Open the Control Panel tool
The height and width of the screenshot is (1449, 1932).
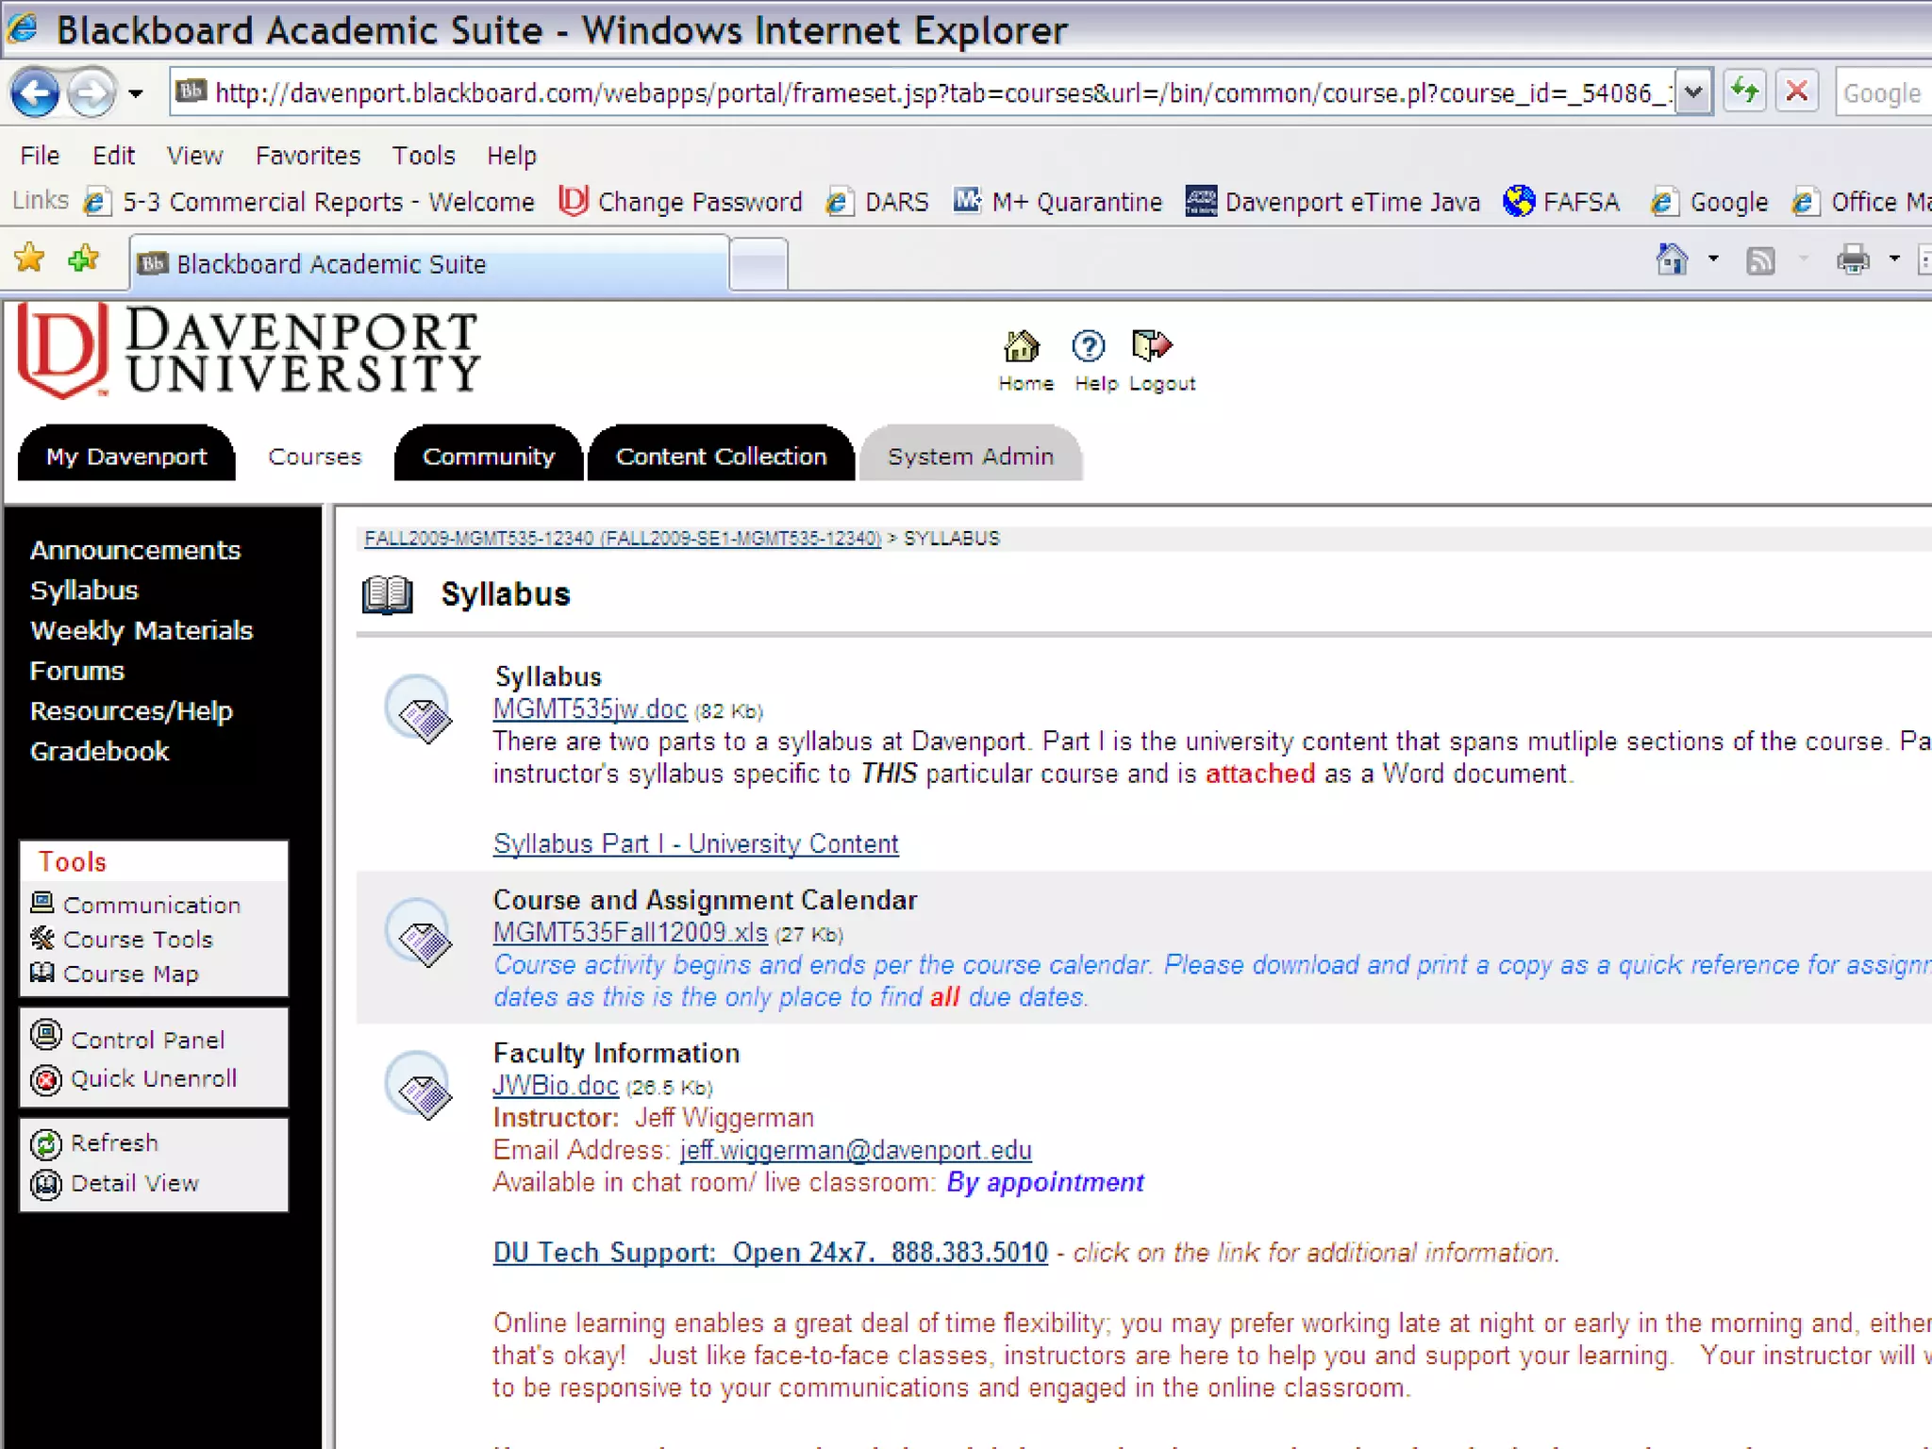[146, 1040]
